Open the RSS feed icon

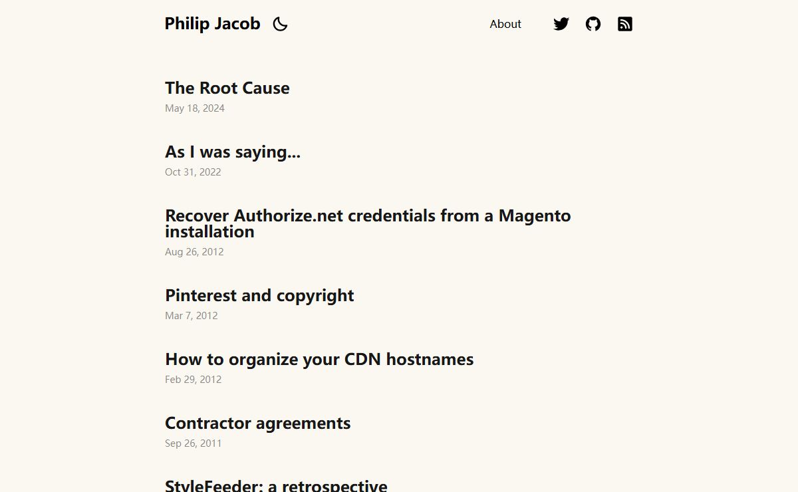(625, 24)
